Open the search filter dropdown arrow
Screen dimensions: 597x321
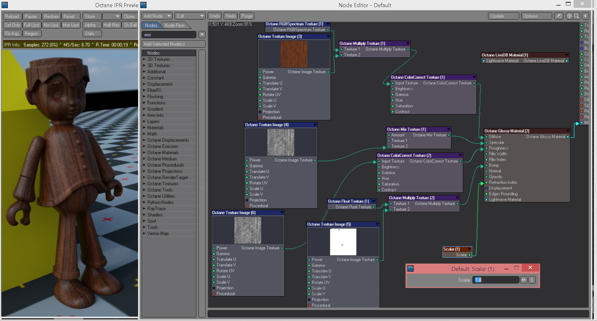coord(202,35)
